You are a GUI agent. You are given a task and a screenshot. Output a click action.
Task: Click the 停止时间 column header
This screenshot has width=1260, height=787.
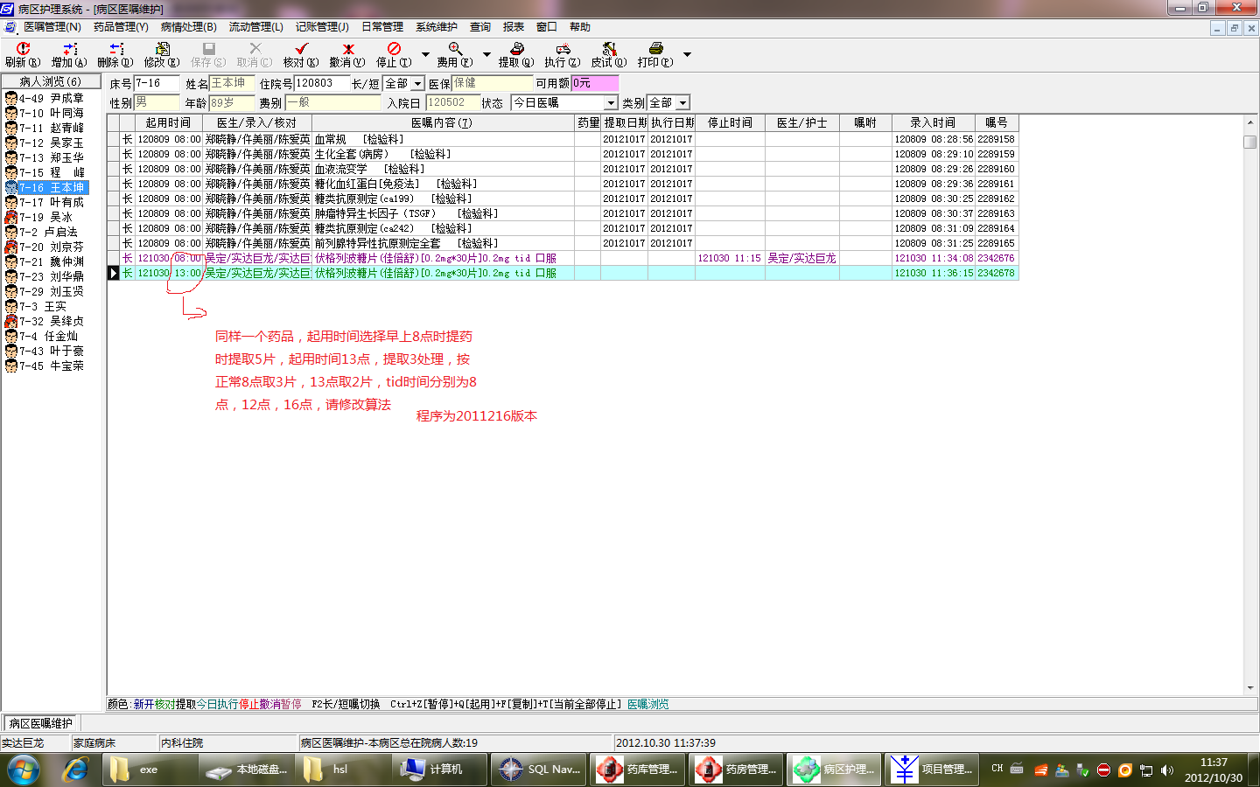730,123
